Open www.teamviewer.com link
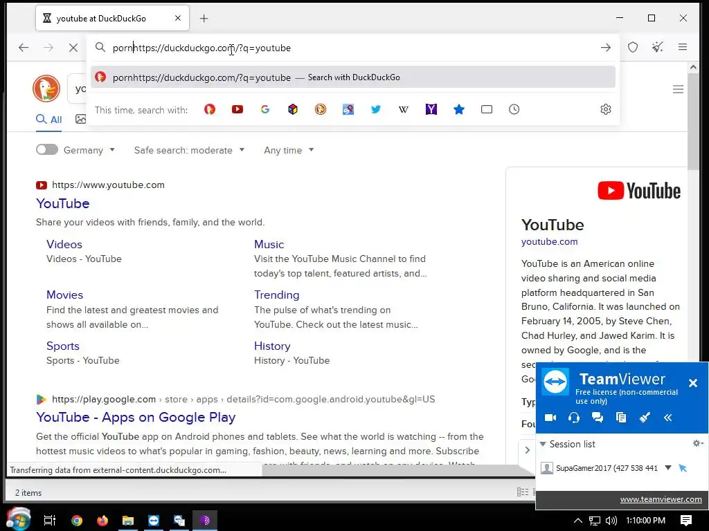 661,499
